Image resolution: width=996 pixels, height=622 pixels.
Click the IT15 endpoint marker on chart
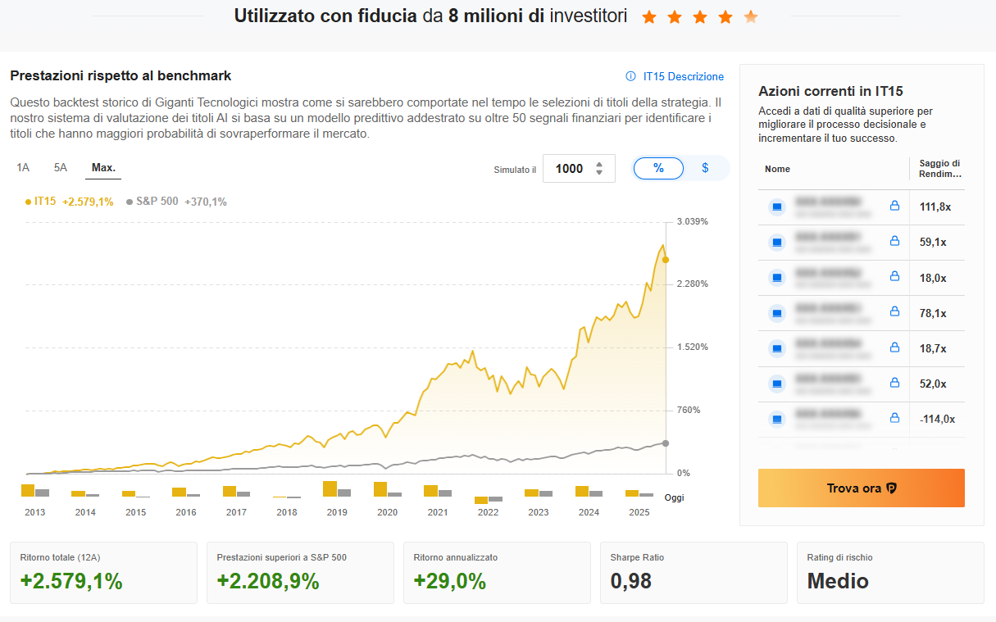[x=666, y=260]
